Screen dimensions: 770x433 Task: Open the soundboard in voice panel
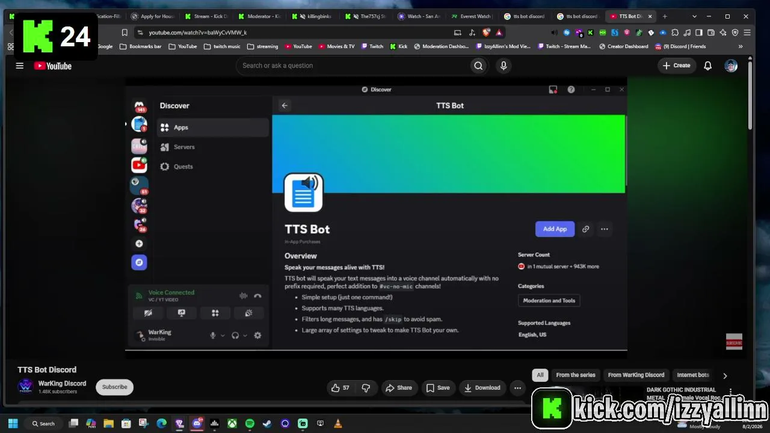pos(248,313)
